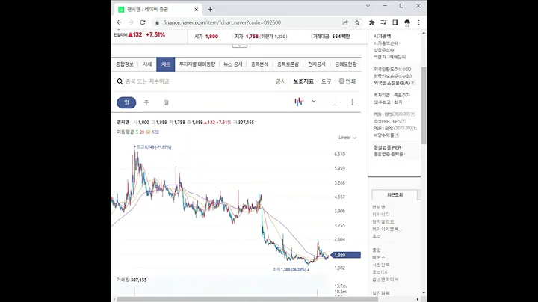The height and width of the screenshot is (302, 538).
Task: Open 서원인텍 in the recent list
Action: (x=381, y=265)
